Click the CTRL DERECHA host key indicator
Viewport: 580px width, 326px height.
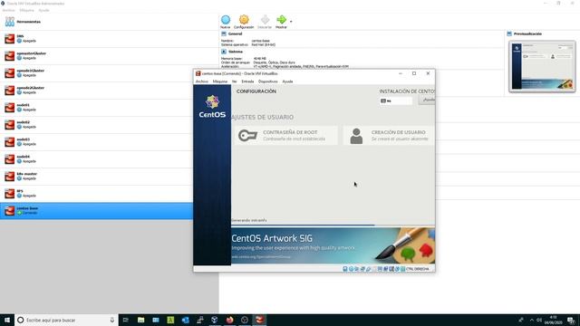tap(418, 269)
